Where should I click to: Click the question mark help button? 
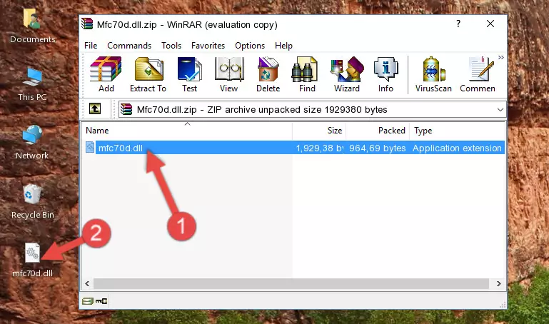point(458,24)
